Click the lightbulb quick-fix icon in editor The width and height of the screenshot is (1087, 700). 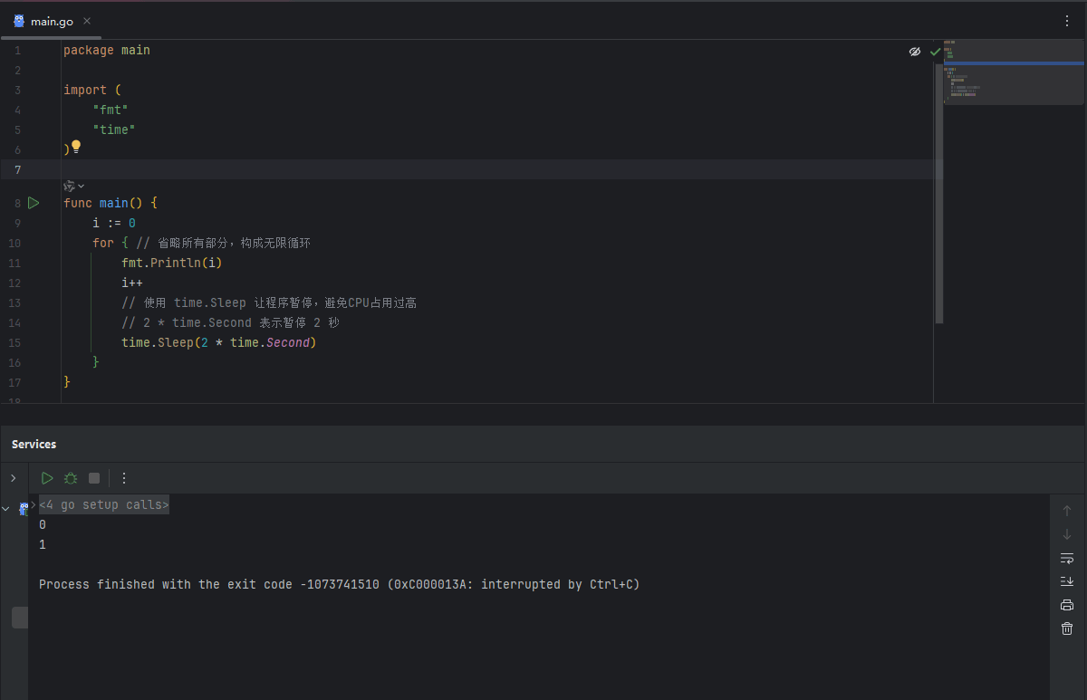[76, 147]
